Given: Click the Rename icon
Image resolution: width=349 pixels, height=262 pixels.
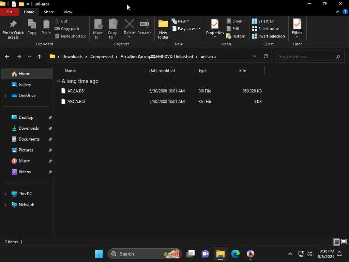Looking at the screenshot, I should click(x=145, y=24).
